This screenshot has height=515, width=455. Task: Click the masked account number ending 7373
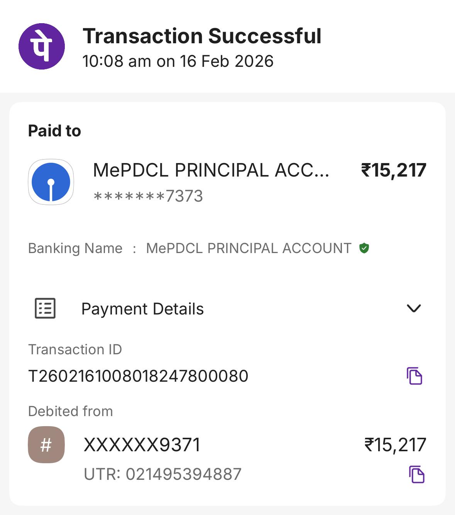coord(148,196)
